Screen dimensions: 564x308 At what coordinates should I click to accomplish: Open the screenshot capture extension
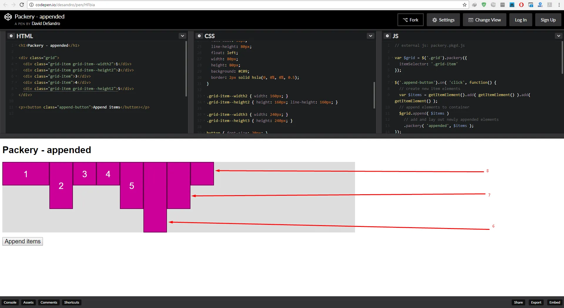(x=531, y=5)
